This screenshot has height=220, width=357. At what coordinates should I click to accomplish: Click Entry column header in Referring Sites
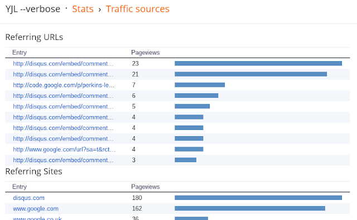coord(20,187)
